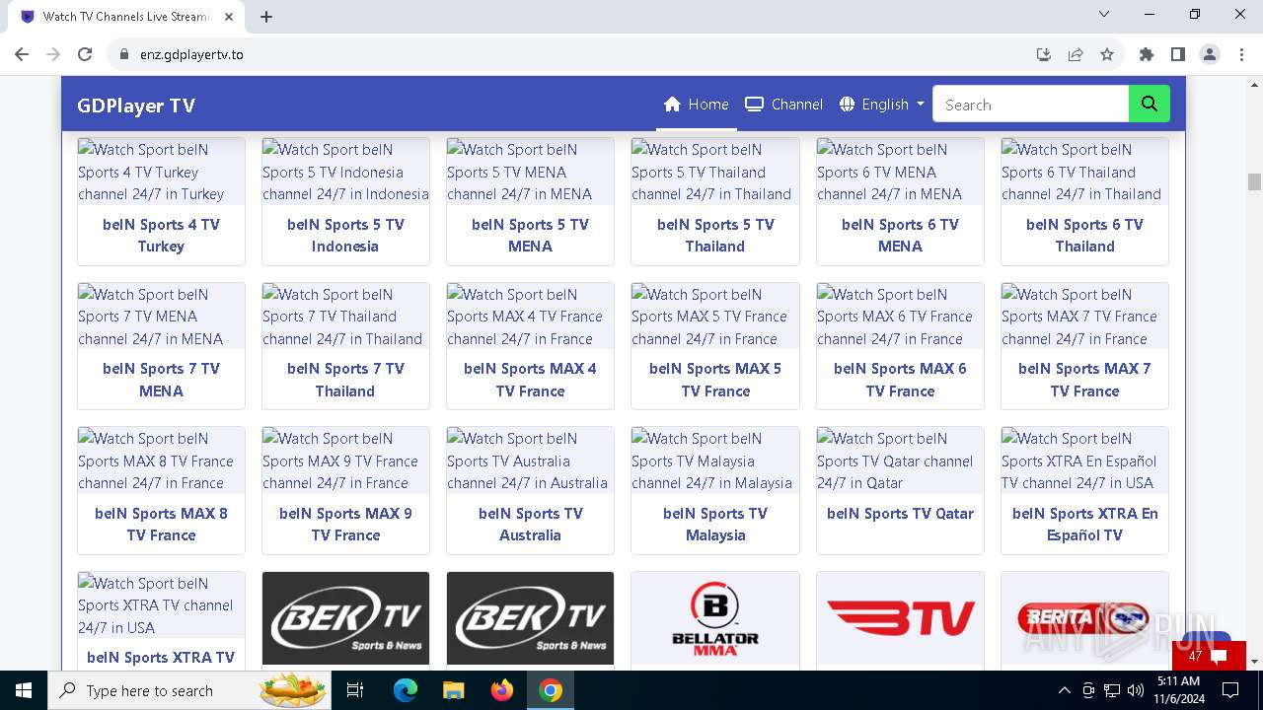Open beIN Sports XTRA En Español TV
Screen dimensions: 1263x710
tap(1084, 525)
